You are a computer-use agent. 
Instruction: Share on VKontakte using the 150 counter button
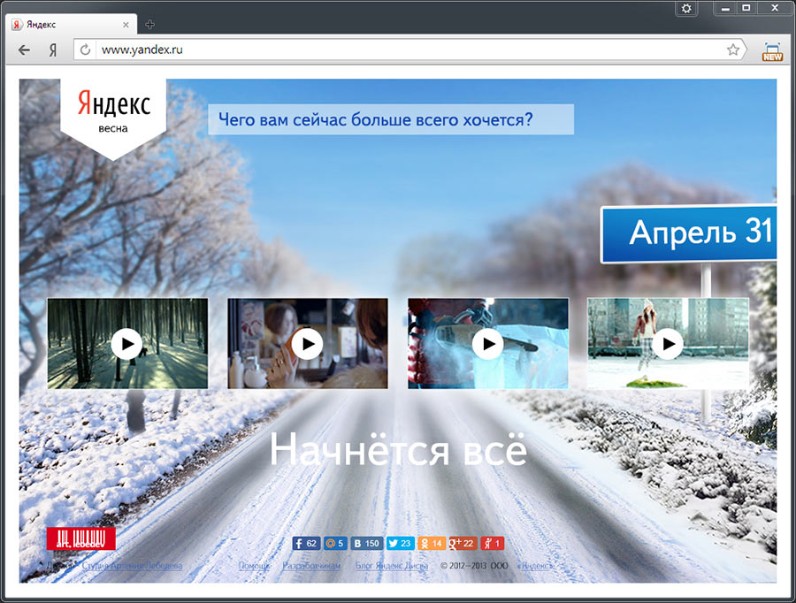(365, 544)
